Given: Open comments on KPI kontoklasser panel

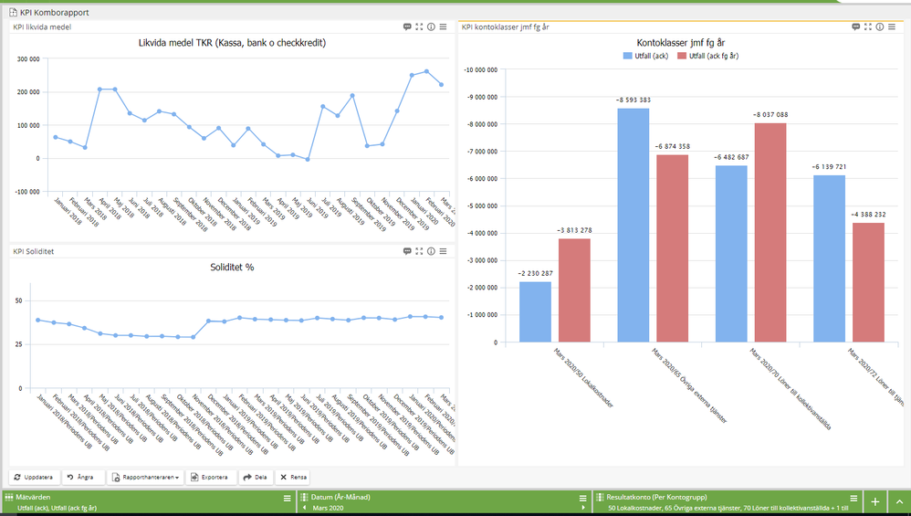Looking at the screenshot, I should point(856,26).
